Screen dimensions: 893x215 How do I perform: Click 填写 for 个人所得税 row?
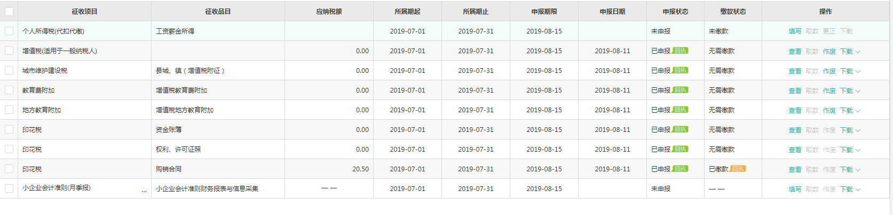coord(795,31)
